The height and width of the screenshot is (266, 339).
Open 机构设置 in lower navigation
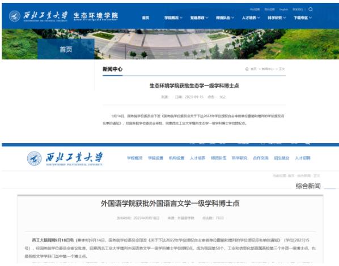[x=177, y=158]
